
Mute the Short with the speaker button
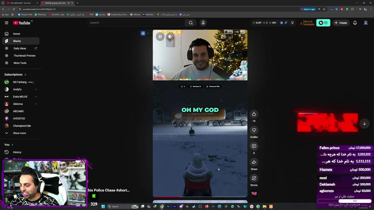click(x=170, y=37)
